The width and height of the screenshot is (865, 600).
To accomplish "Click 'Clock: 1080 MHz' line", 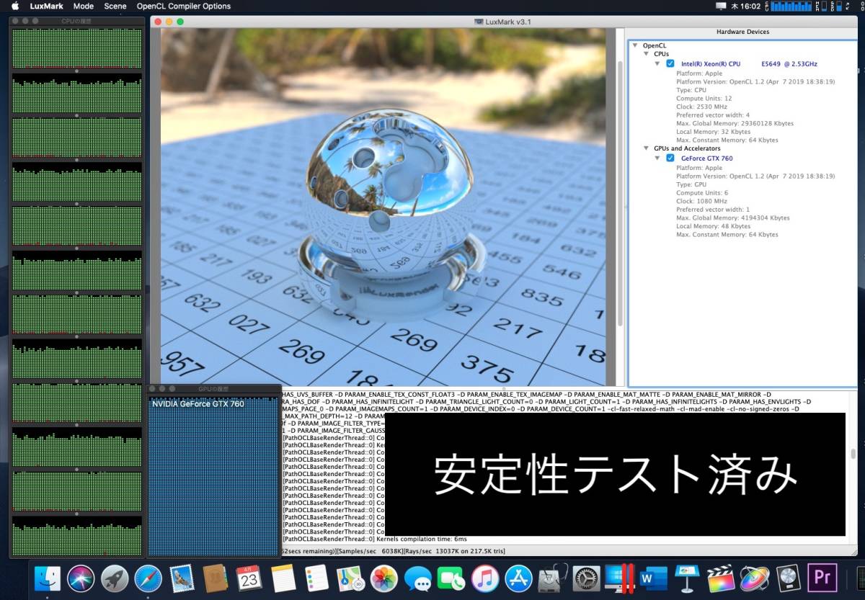I will 701,201.
